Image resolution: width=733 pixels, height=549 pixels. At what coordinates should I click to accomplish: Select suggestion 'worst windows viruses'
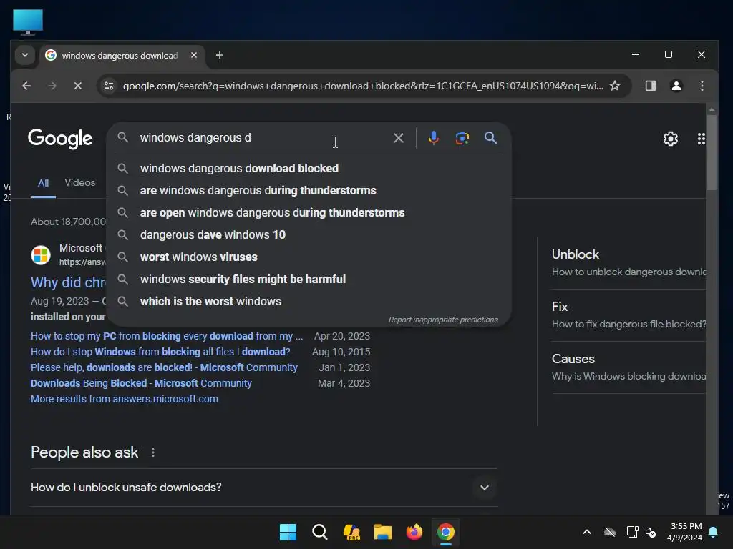click(x=309, y=257)
